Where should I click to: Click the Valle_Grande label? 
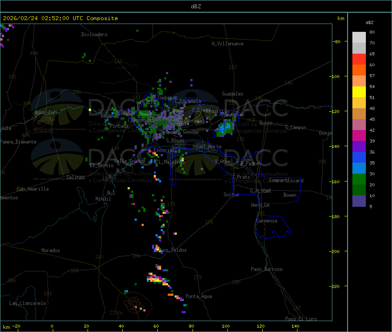coord(129,161)
